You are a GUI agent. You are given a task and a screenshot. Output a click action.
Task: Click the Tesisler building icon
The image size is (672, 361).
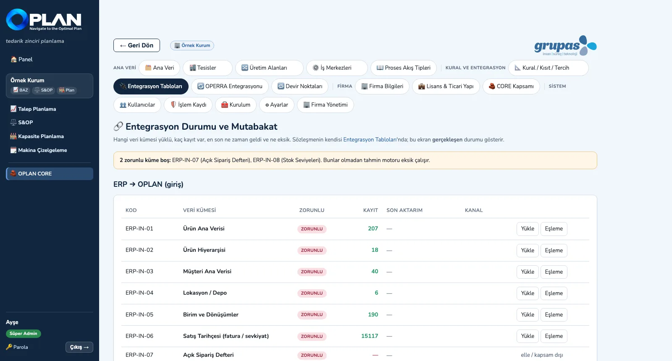[193, 68]
